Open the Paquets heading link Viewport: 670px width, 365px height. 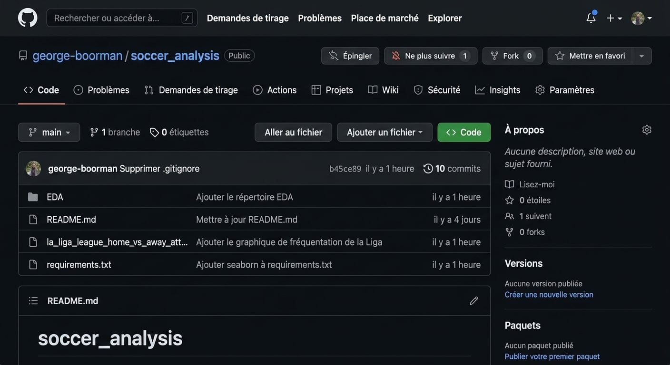click(x=522, y=325)
